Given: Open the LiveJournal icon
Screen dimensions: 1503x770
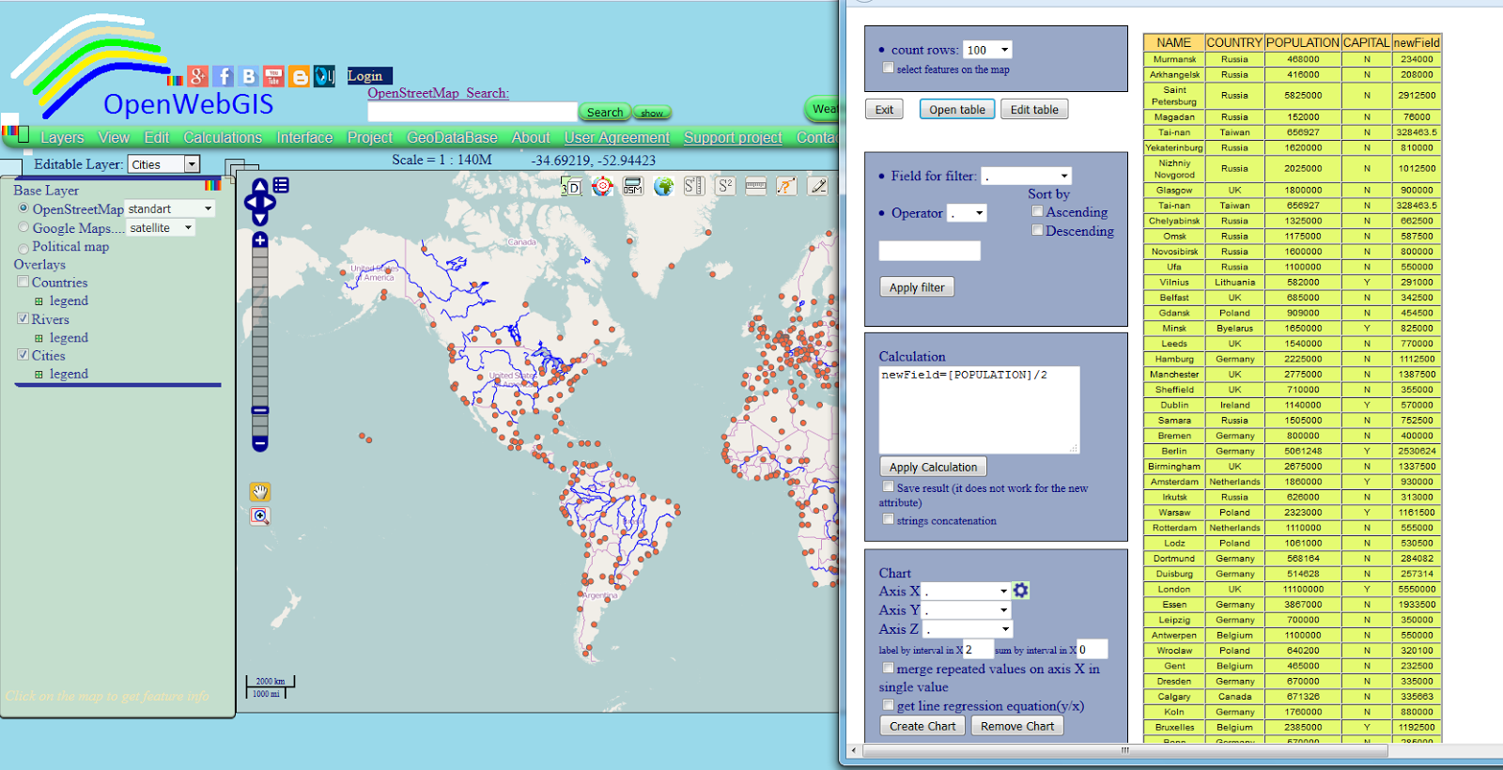Looking at the screenshot, I should coord(324,76).
